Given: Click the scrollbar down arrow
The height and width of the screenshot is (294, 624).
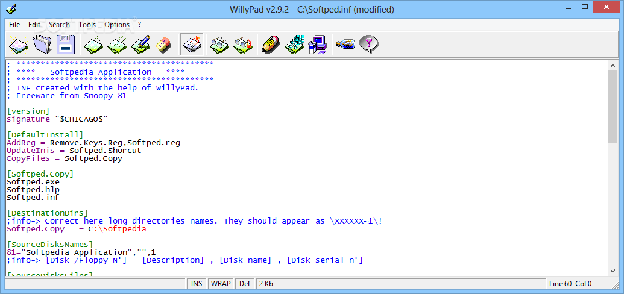Looking at the screenshot, I should coord(613,271).
